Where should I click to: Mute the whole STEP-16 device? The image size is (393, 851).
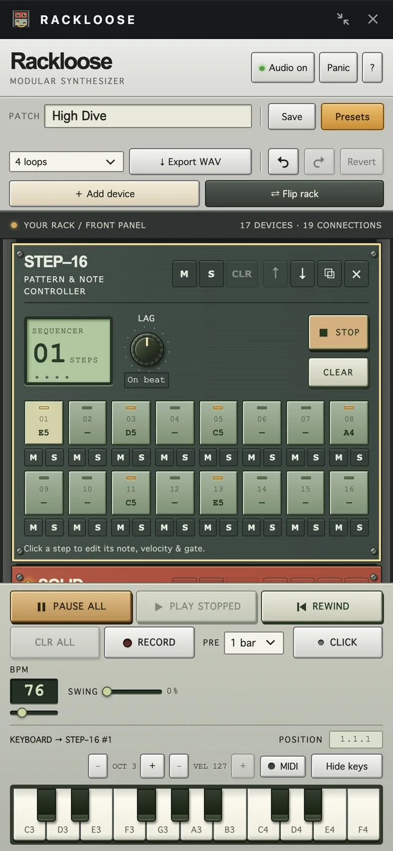[184, 274]
